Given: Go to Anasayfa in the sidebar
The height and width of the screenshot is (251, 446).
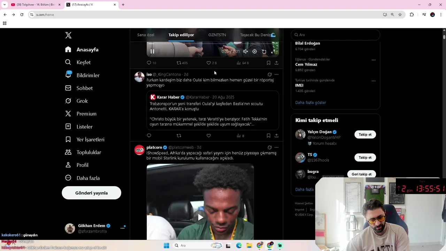Looking at the screenshot, I should 82,50.
